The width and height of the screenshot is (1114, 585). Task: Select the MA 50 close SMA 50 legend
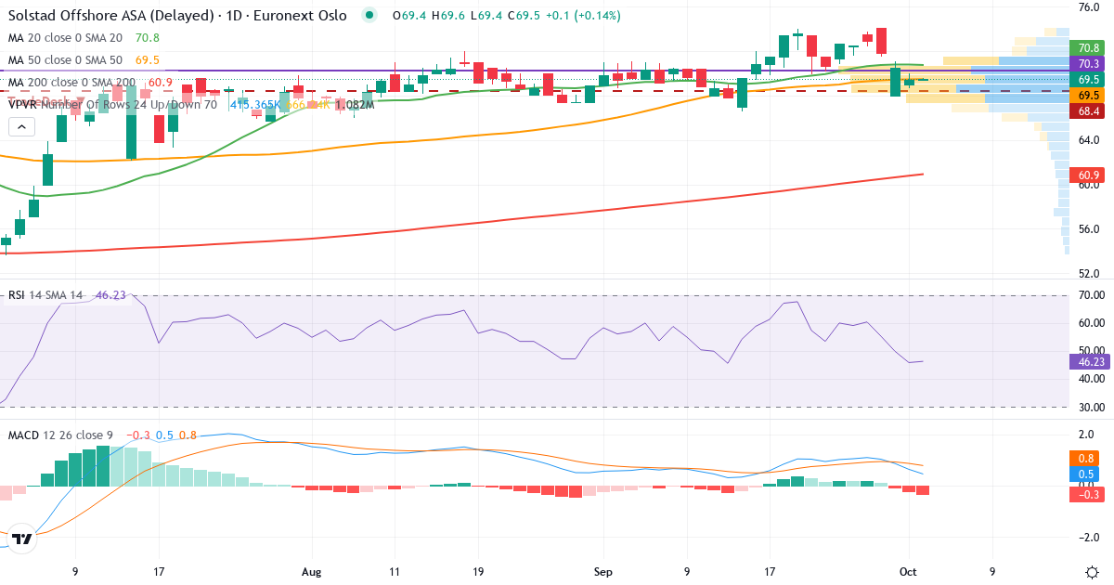tap(65, 60)
